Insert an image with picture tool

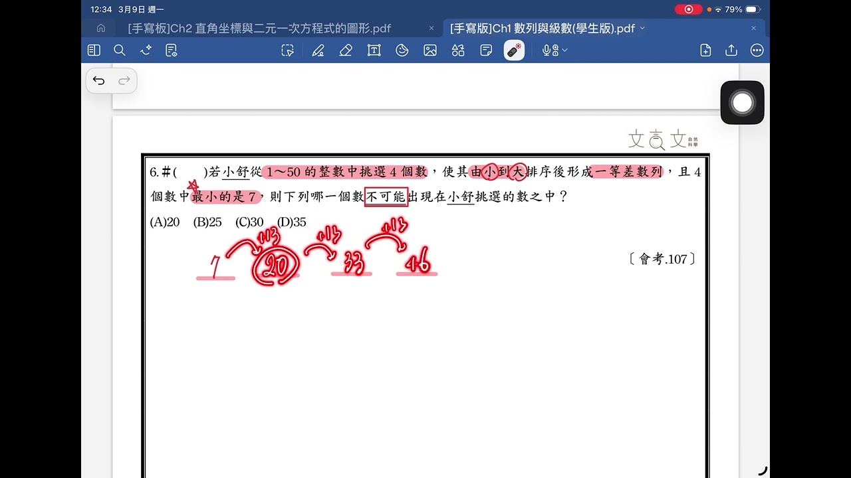point(430,50)
